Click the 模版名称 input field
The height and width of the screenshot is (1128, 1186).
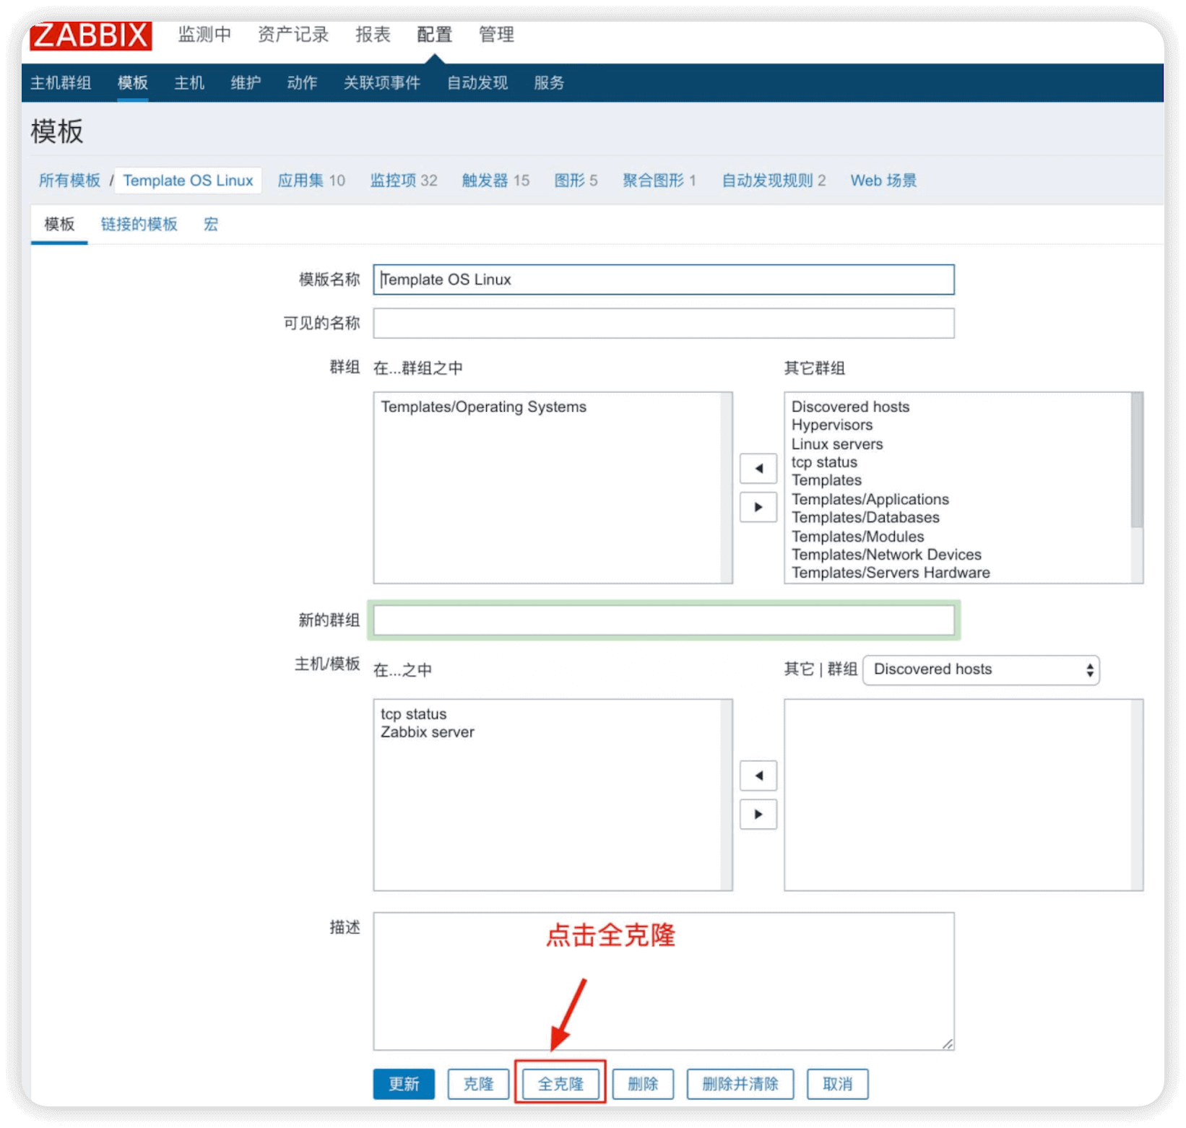click(x=664, y=279)
